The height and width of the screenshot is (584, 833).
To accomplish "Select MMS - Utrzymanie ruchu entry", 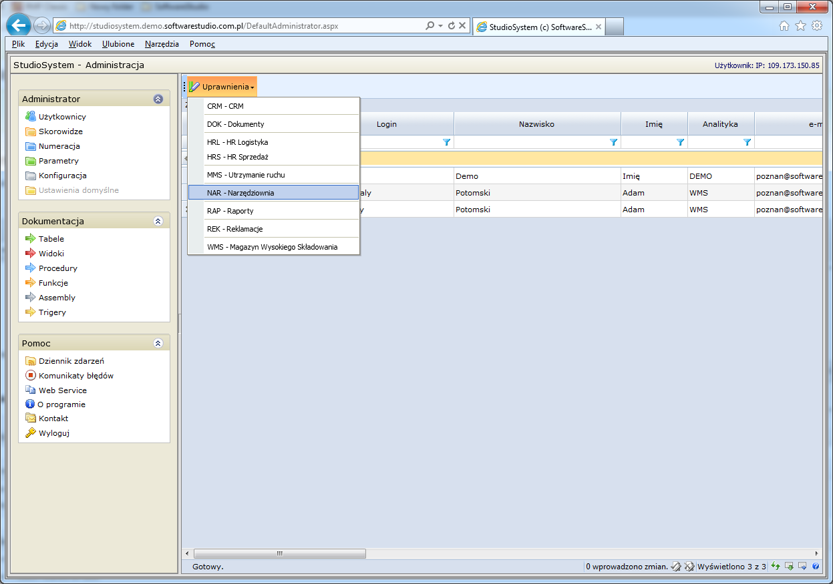I will click(x=273, y=175).
